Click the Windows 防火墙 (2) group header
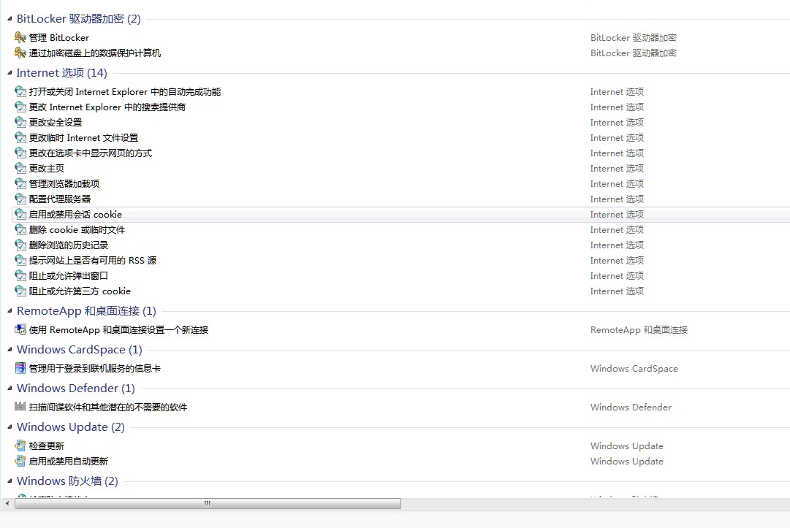The height and width of the screenshot is (528, 790). (x=67, y=481)
